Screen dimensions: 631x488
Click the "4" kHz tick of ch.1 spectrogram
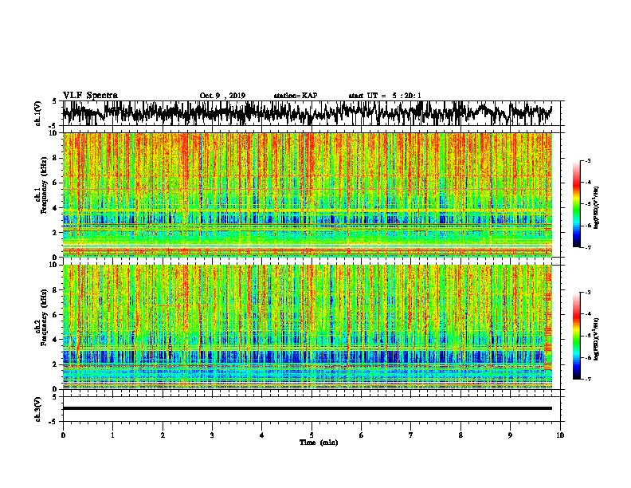(57, 208)
